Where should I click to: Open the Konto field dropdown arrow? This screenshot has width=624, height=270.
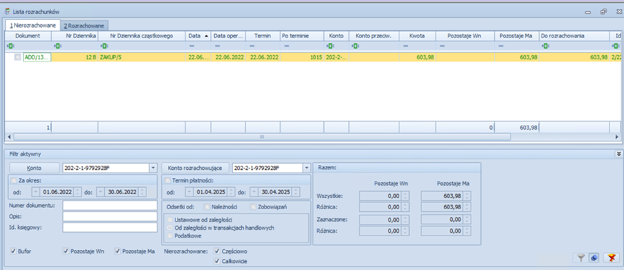click(153, 168)
